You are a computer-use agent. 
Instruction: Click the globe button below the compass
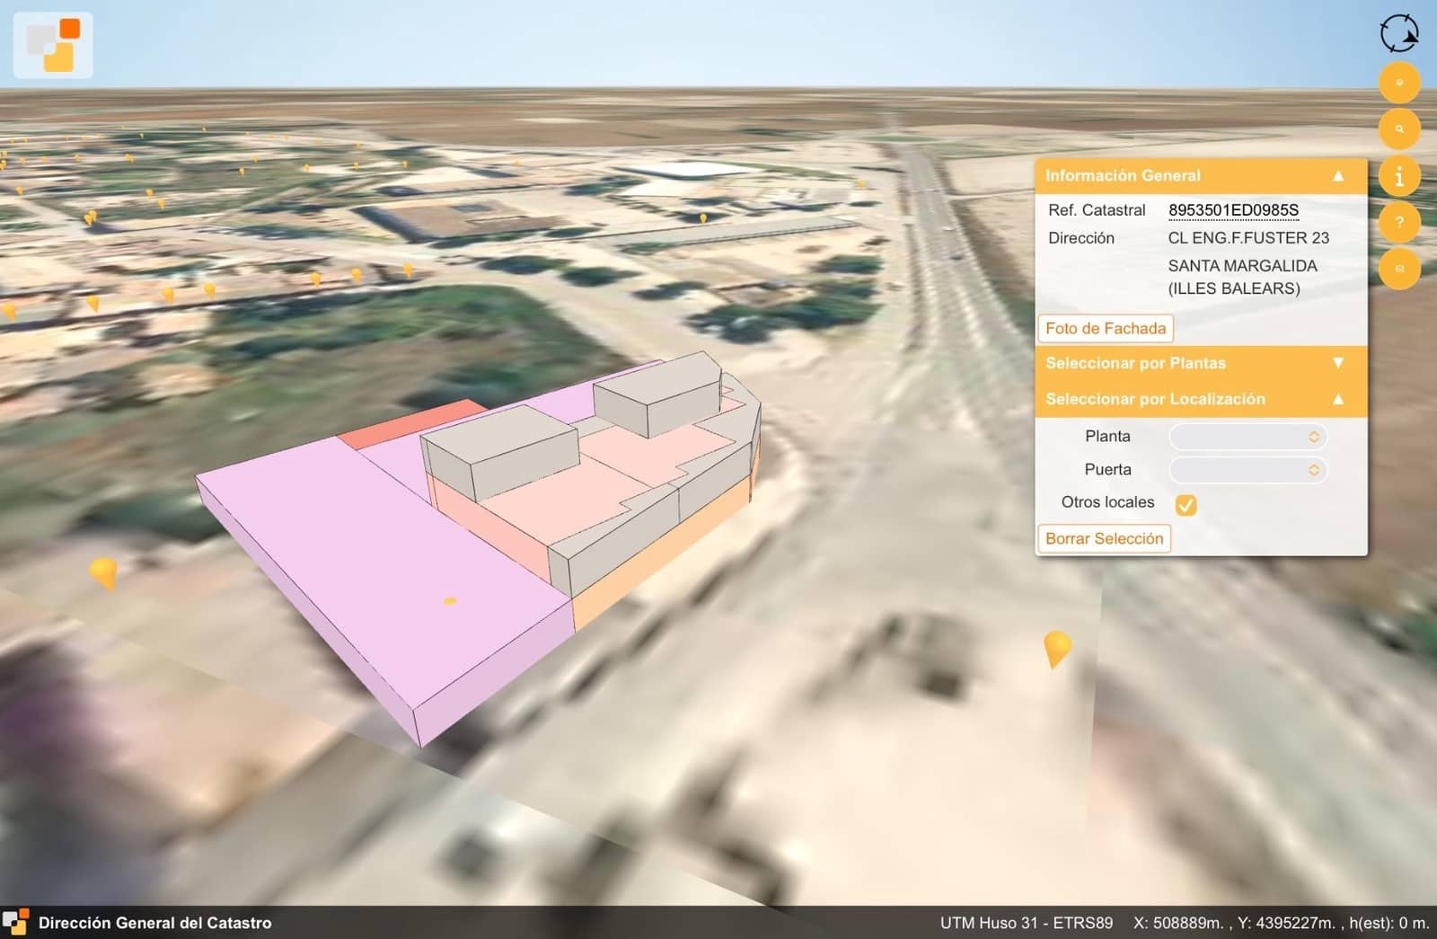click(x=1398, y=83)
